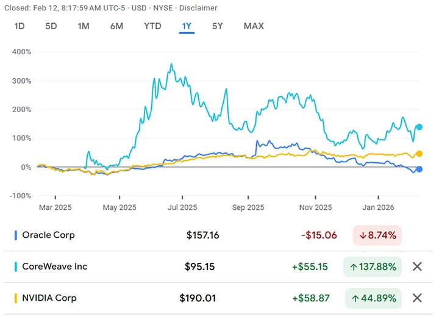The width and height of the screenshot is (439, 319).
Task: Open the 5Y chart view
Action: tap(218, 26)
